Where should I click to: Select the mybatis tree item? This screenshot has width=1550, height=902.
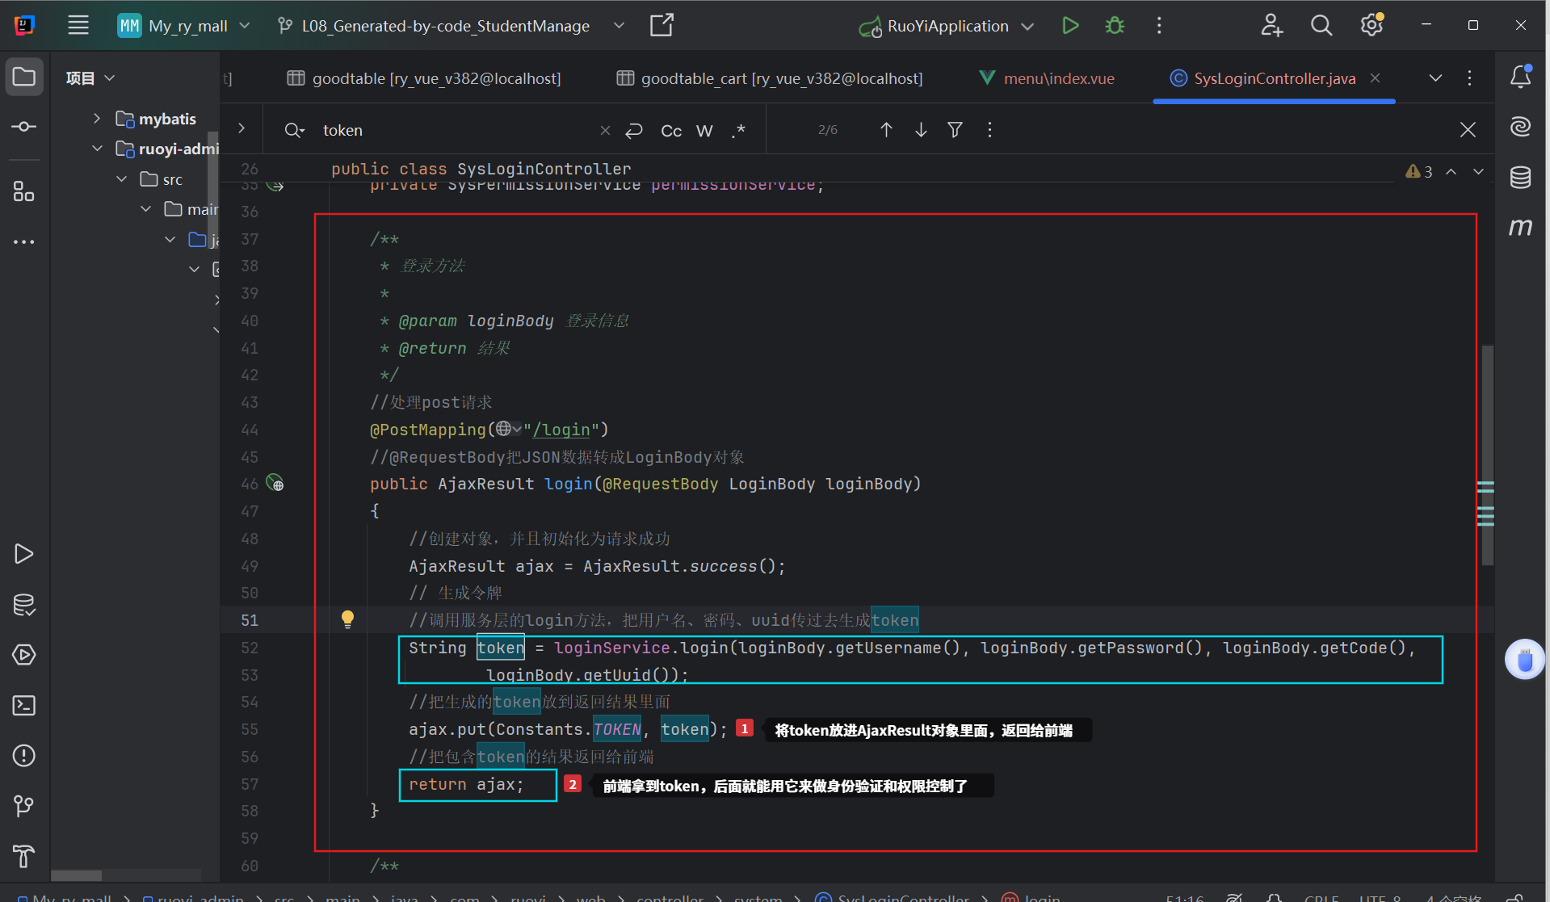tap(156, 119)
